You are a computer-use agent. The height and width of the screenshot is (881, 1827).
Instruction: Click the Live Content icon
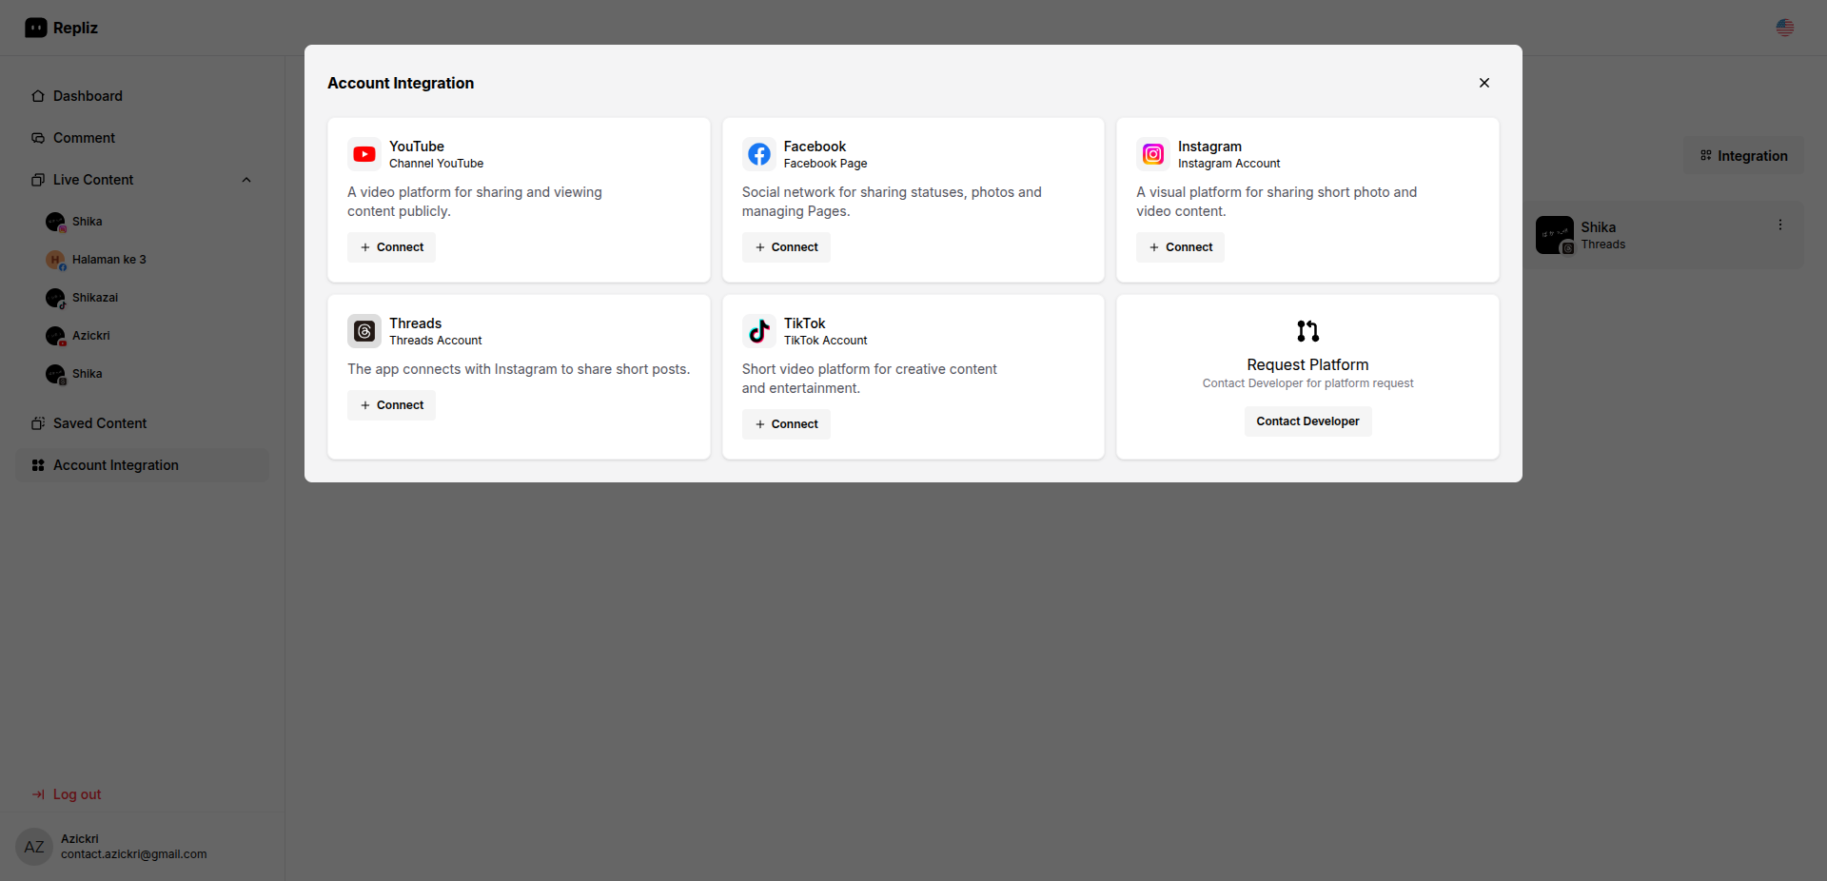pos(38,180)
